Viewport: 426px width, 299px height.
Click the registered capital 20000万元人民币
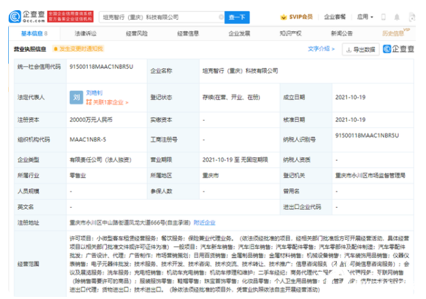click(x=91, y=120)
